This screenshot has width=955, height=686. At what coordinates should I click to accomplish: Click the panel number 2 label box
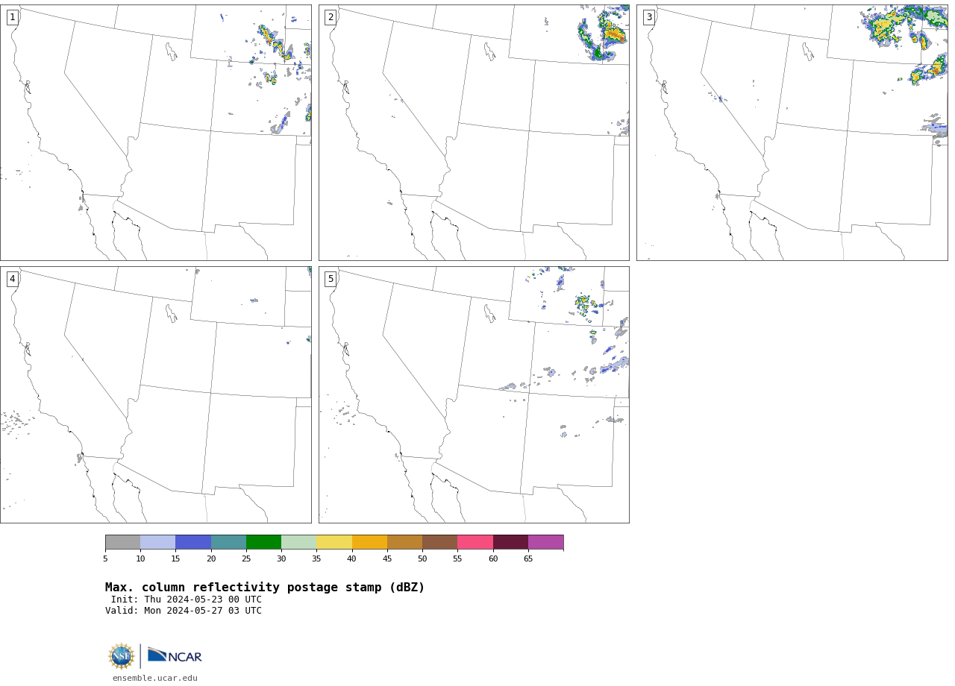(331, 17)
